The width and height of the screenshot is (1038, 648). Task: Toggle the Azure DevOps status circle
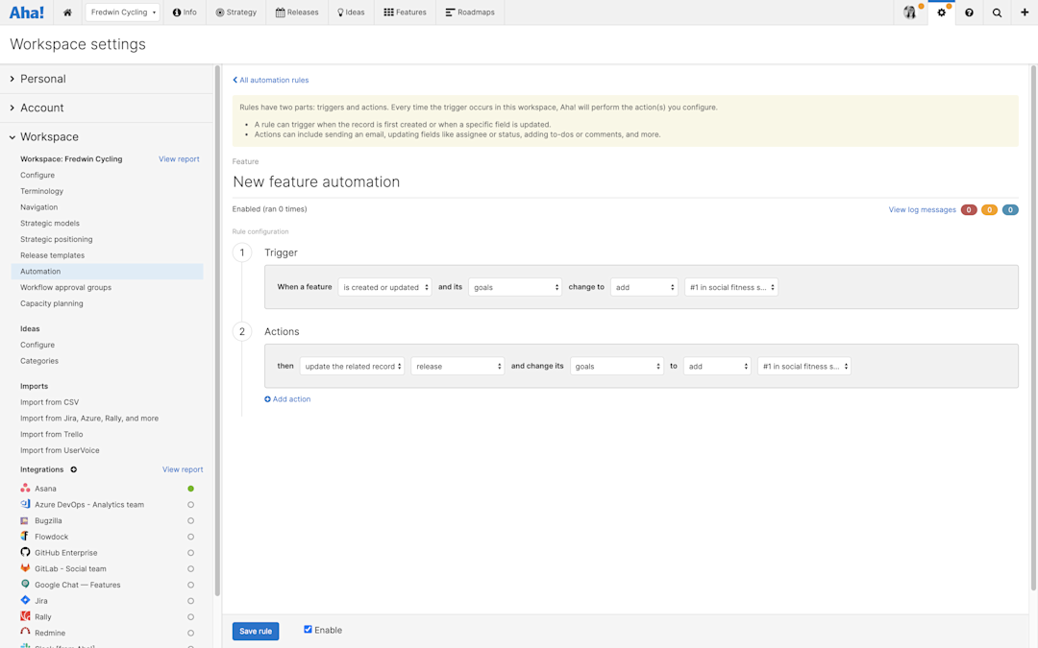tap(190, 505)
